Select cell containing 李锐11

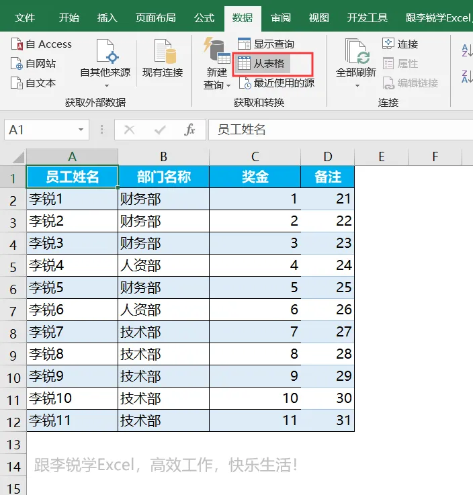coord(73,421)
